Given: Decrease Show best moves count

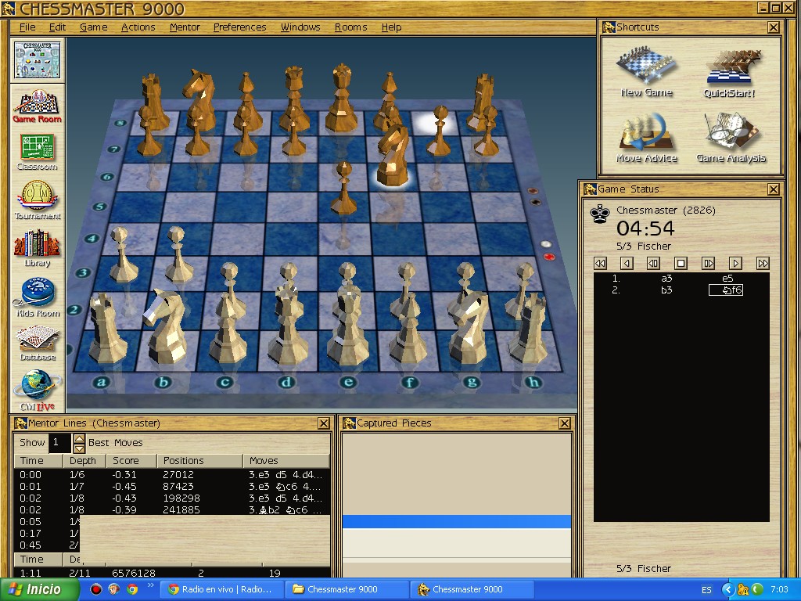Looking at the screenshot, I should (x=79, y=448).
